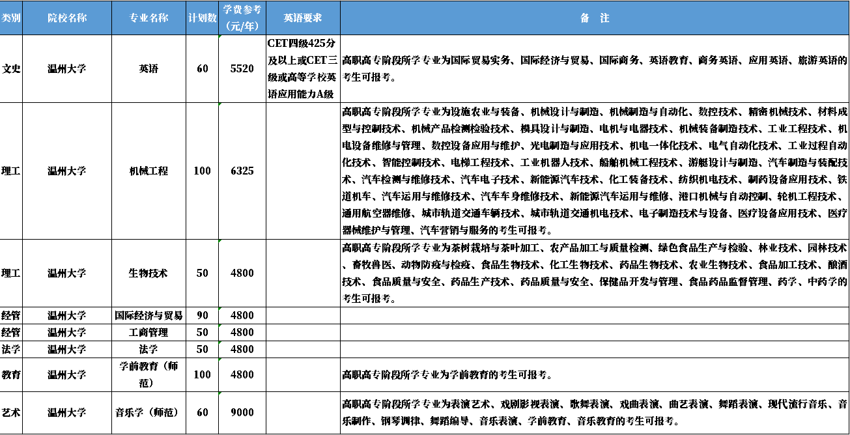Click 理工 in the 生物技术 row
Viewport: 850px width, 435px height.
pos(11,274)
